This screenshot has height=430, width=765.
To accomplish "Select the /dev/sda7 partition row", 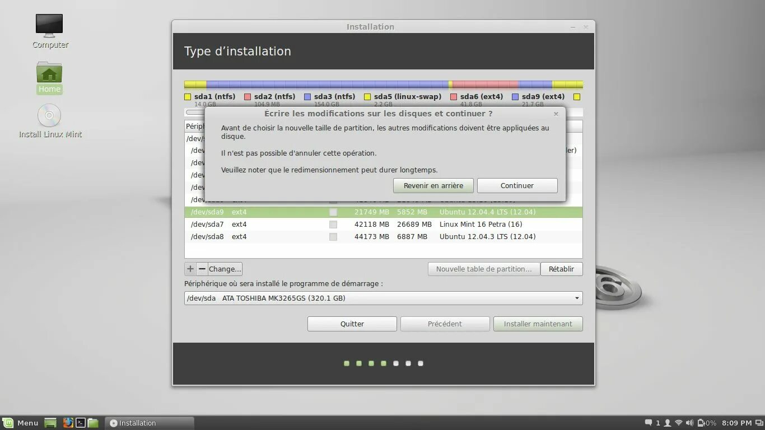I will click(384, 225).
